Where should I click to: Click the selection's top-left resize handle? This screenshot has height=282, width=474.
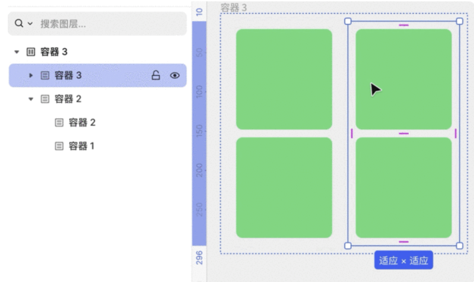tap(348, 21)
